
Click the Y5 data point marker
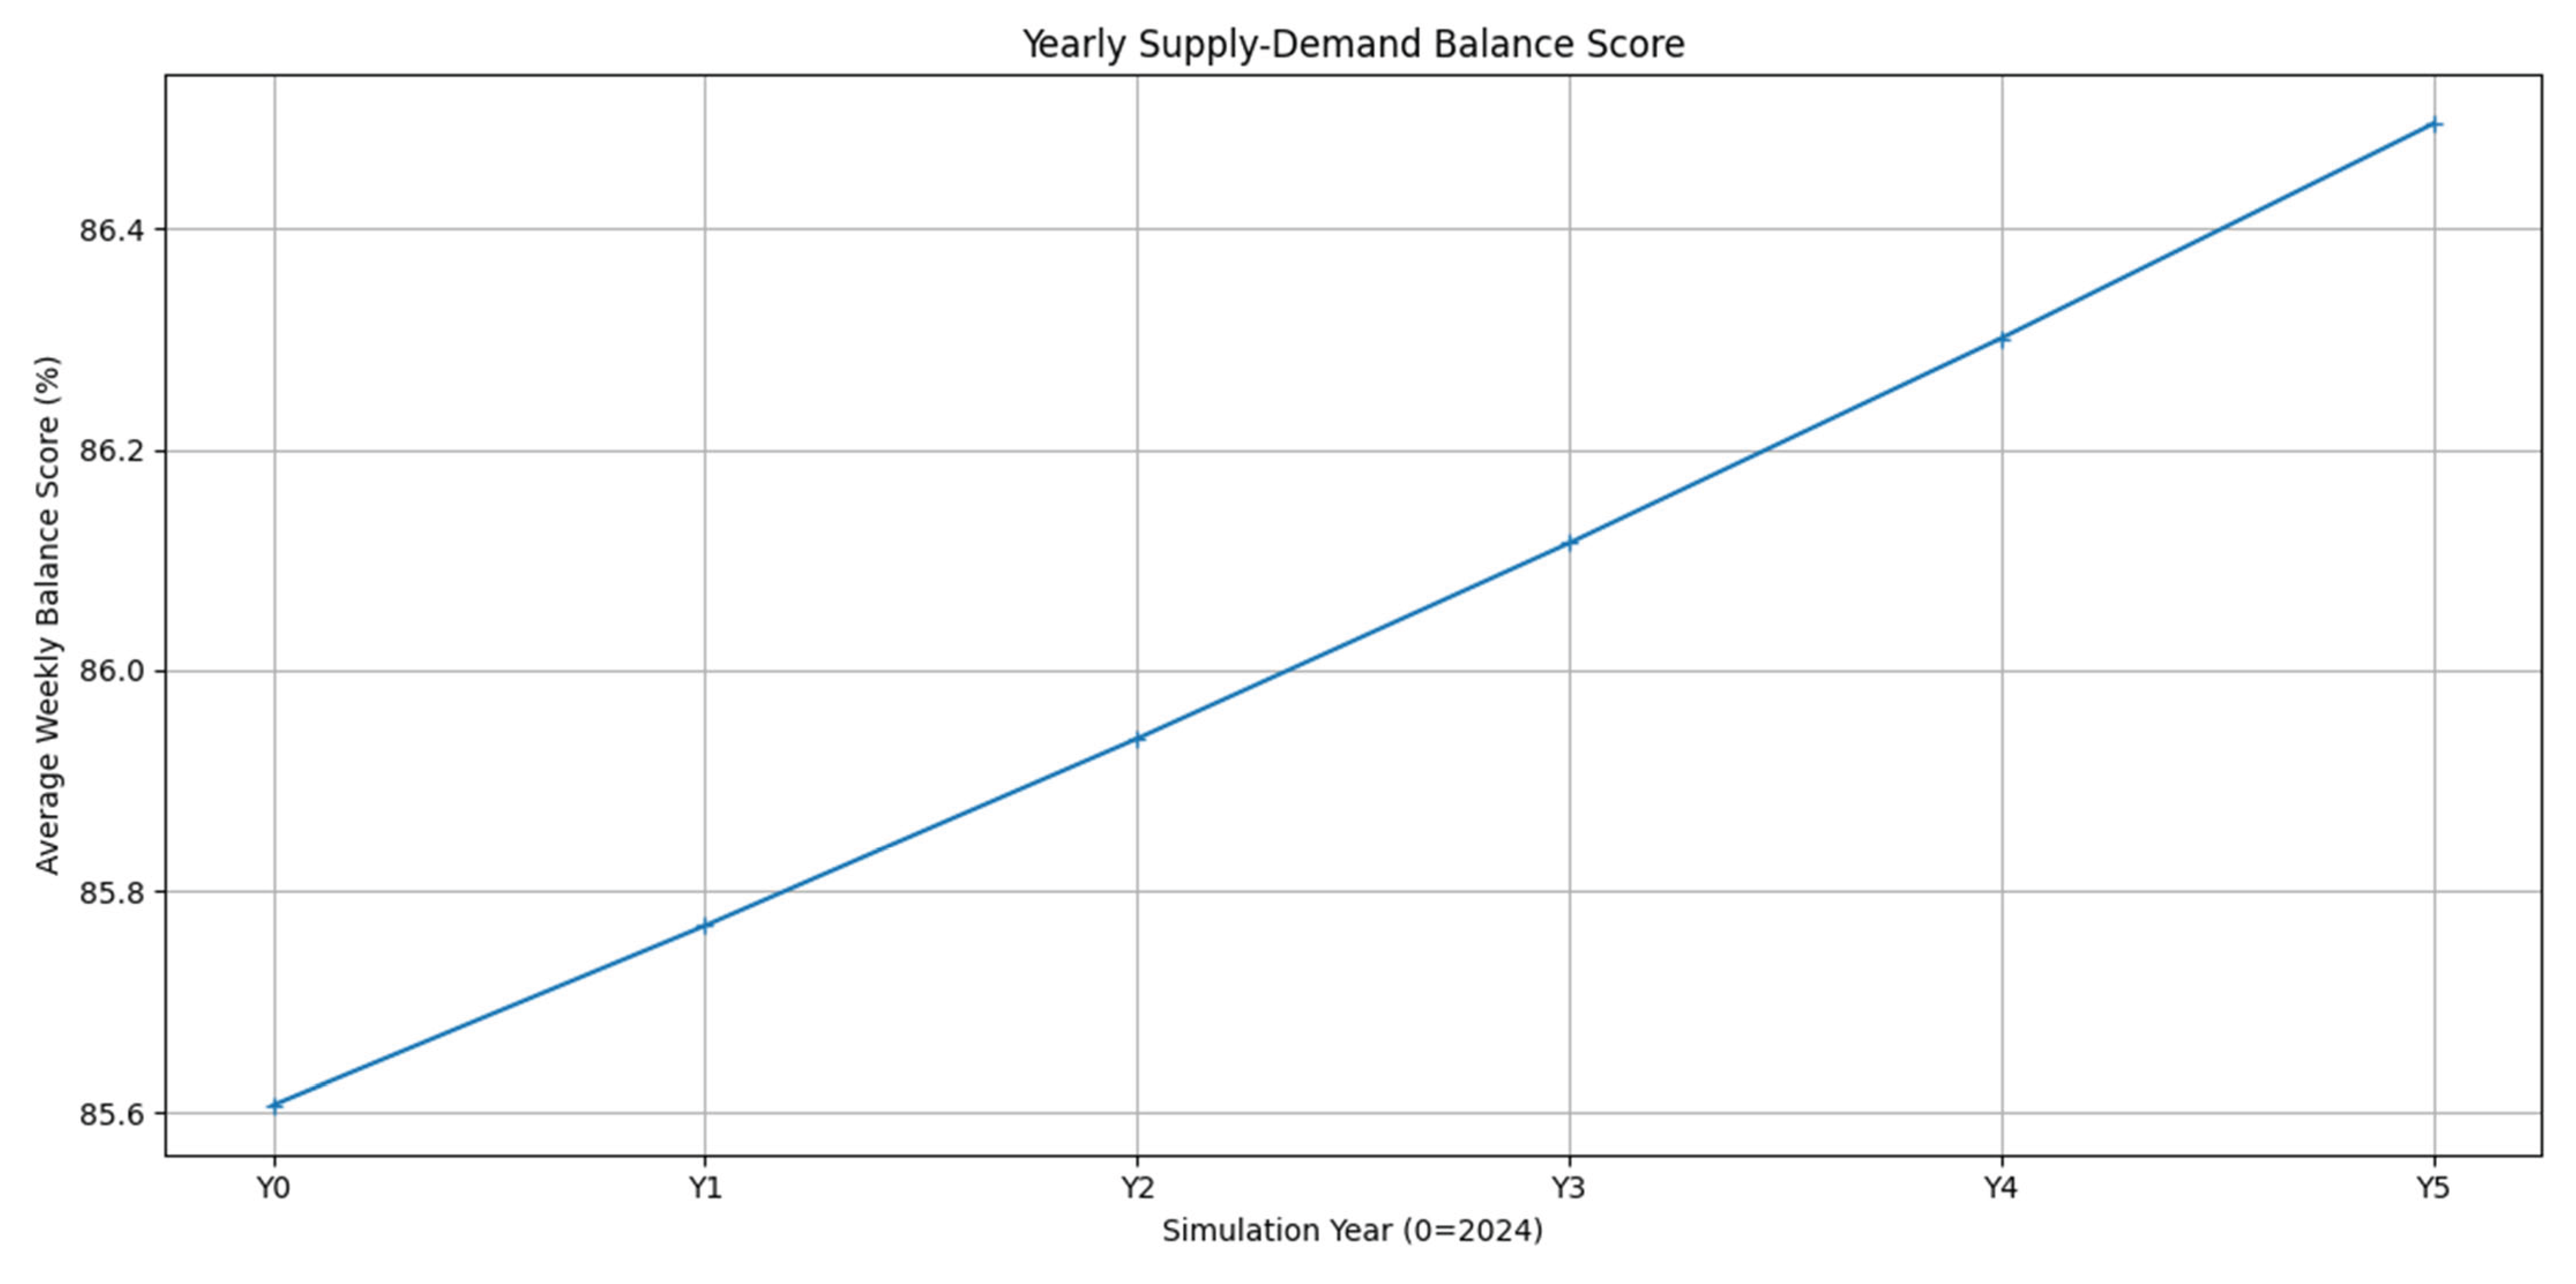(2434, 124)
